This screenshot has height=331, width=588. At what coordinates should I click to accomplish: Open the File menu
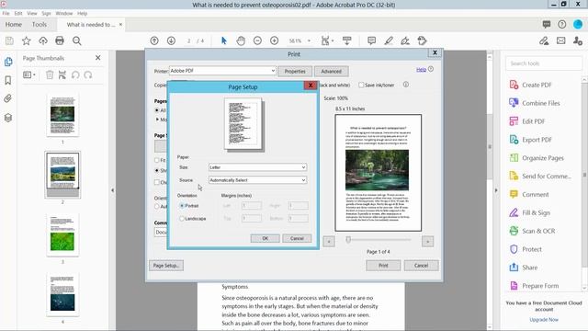pyautogui.click(x=6, y=13)
